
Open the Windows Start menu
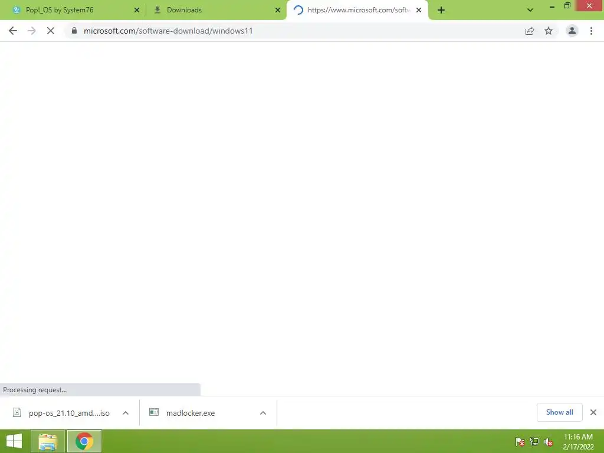pyautogui.click(x=14, y=441)
